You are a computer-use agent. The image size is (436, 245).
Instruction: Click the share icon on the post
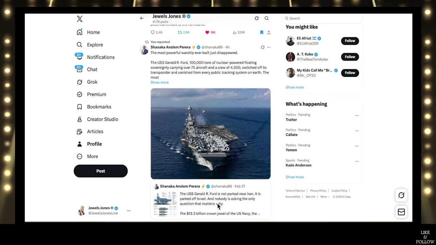269,32
